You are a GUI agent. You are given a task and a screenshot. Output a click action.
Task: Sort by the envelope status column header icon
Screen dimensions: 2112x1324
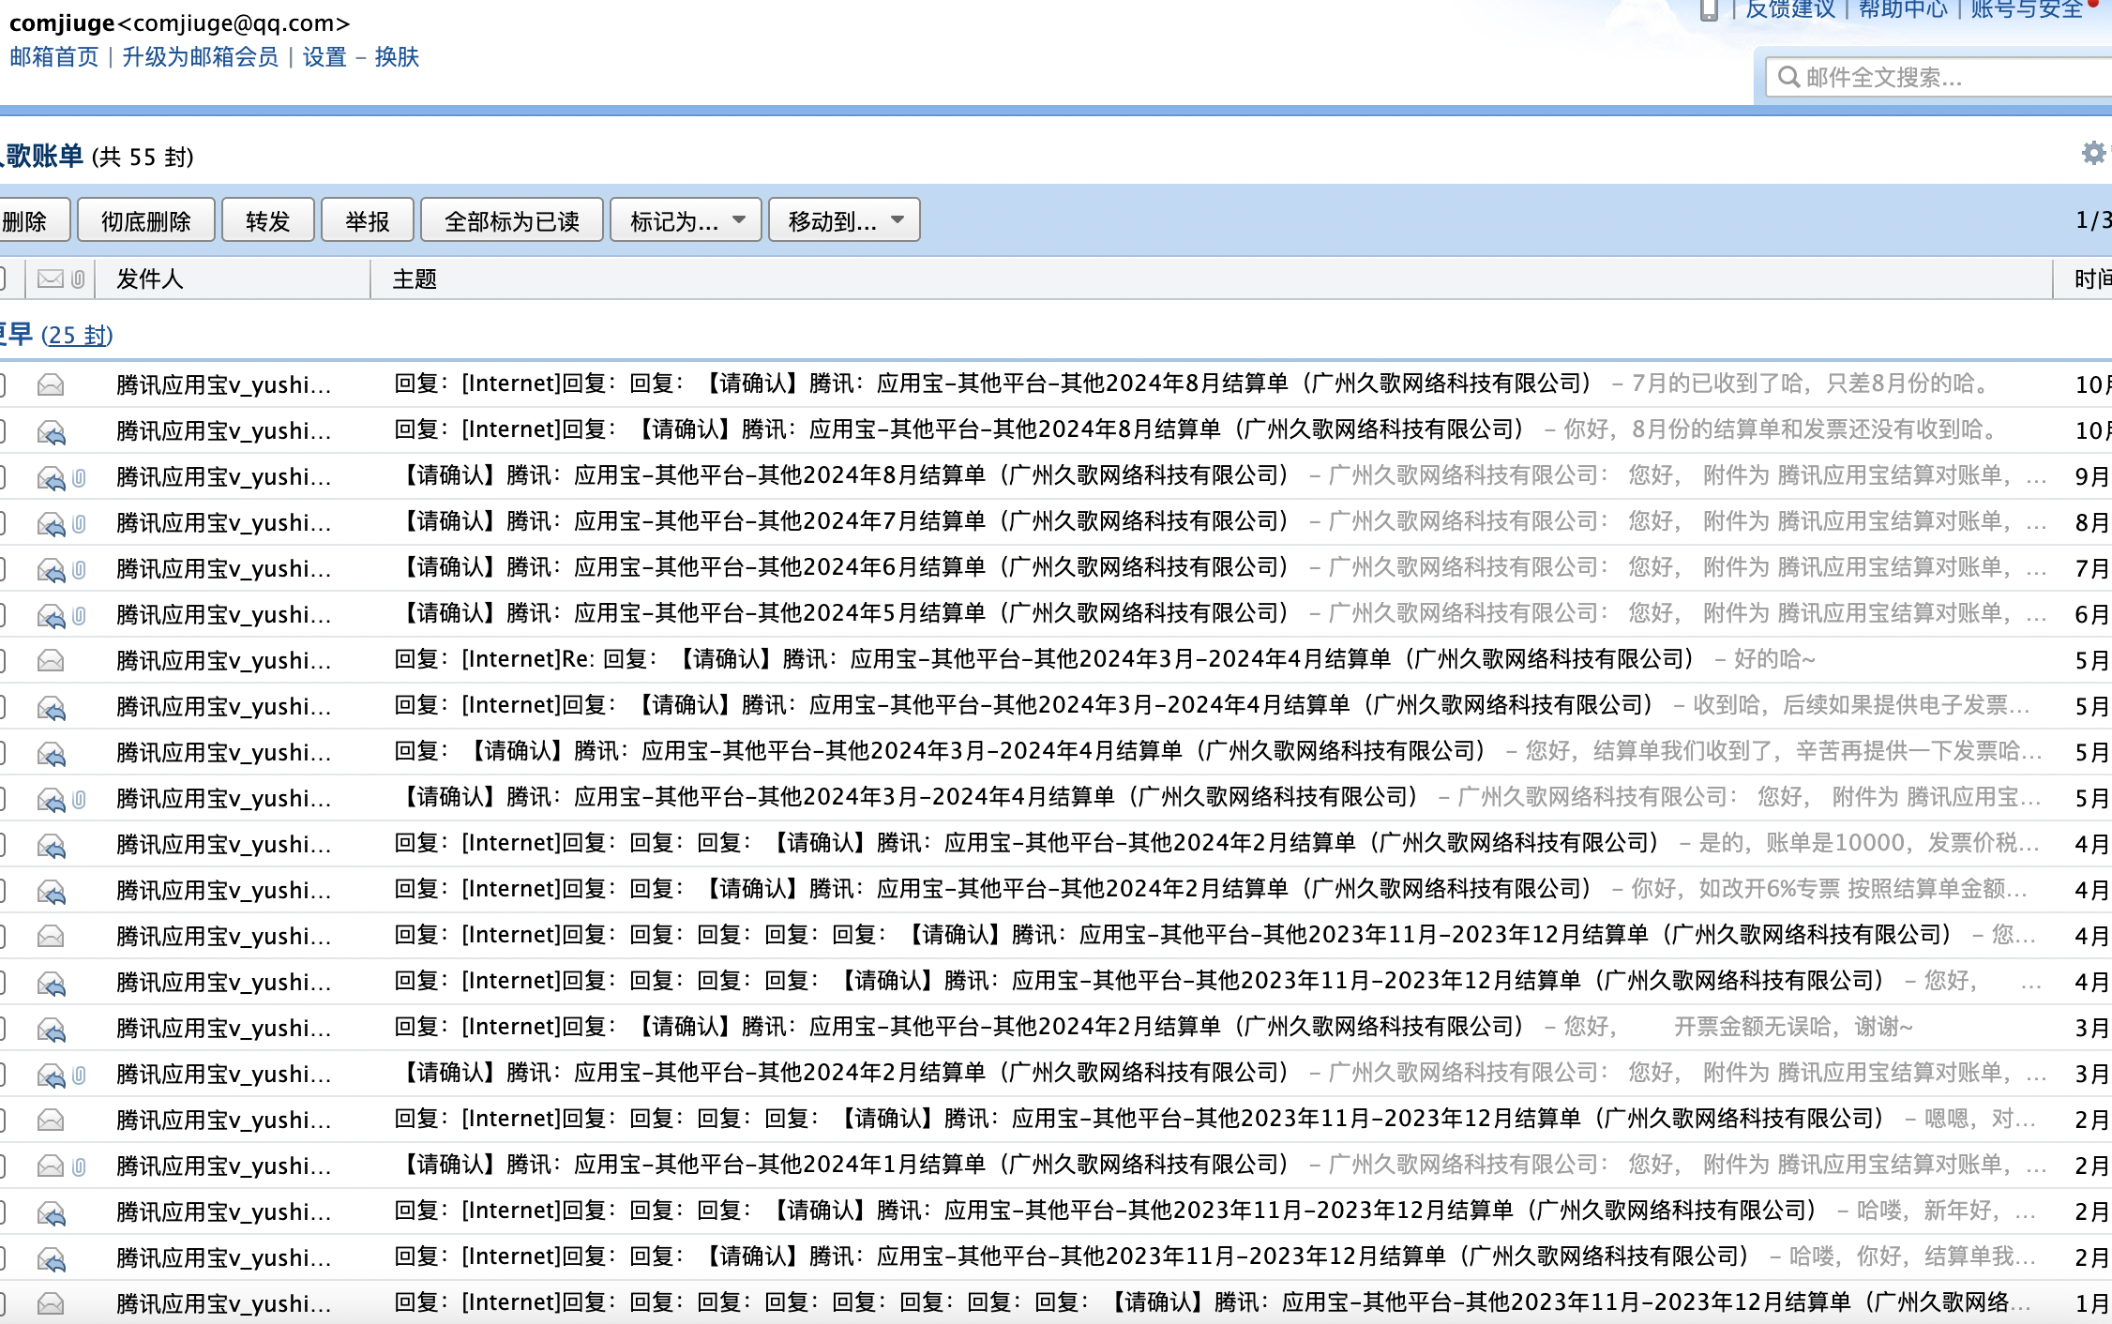point(51,278)
